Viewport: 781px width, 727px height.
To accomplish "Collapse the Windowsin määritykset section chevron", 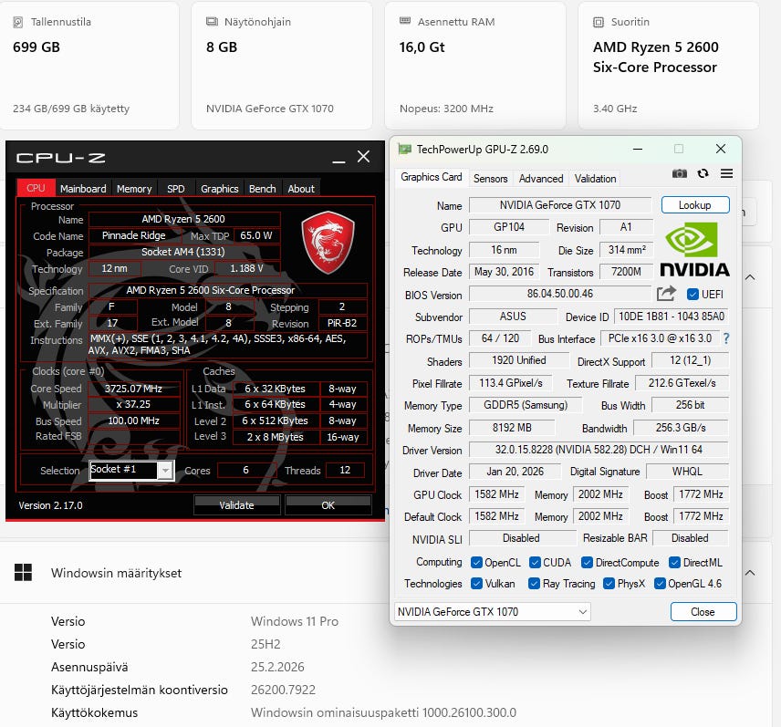I will click(750, 573).
